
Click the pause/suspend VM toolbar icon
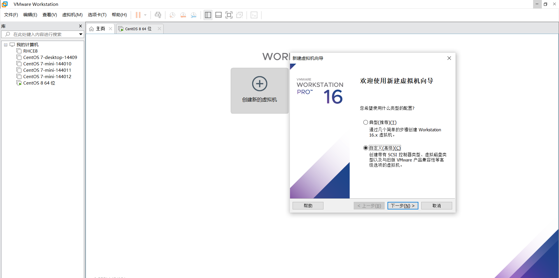(x=138, y=15)
